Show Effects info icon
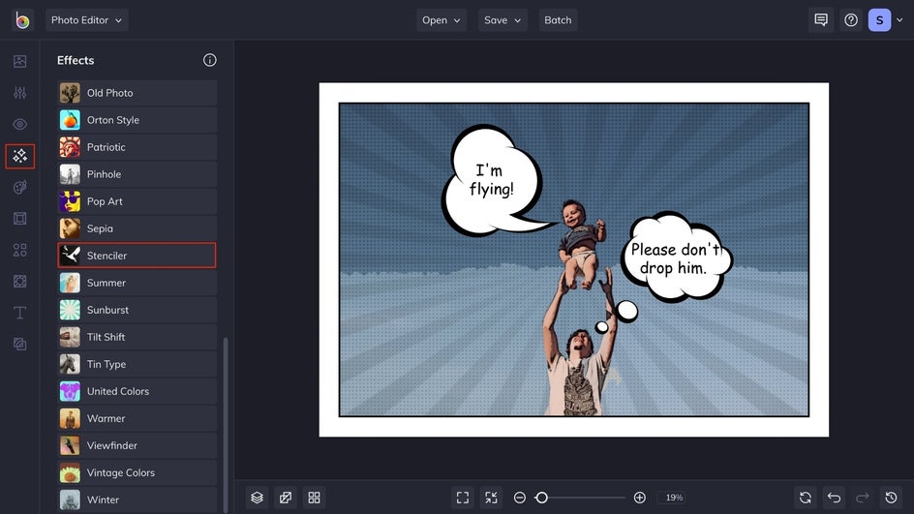The image size is (914, 514). click(x=210, y=60)
